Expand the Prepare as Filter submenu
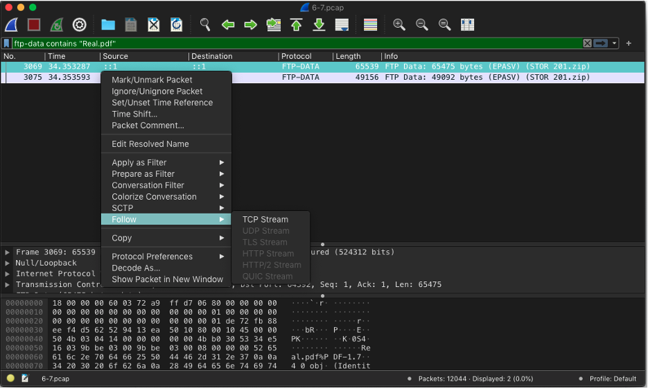This screenshot has width=648, height=389. pyautogui.click(x=166, y=174)
